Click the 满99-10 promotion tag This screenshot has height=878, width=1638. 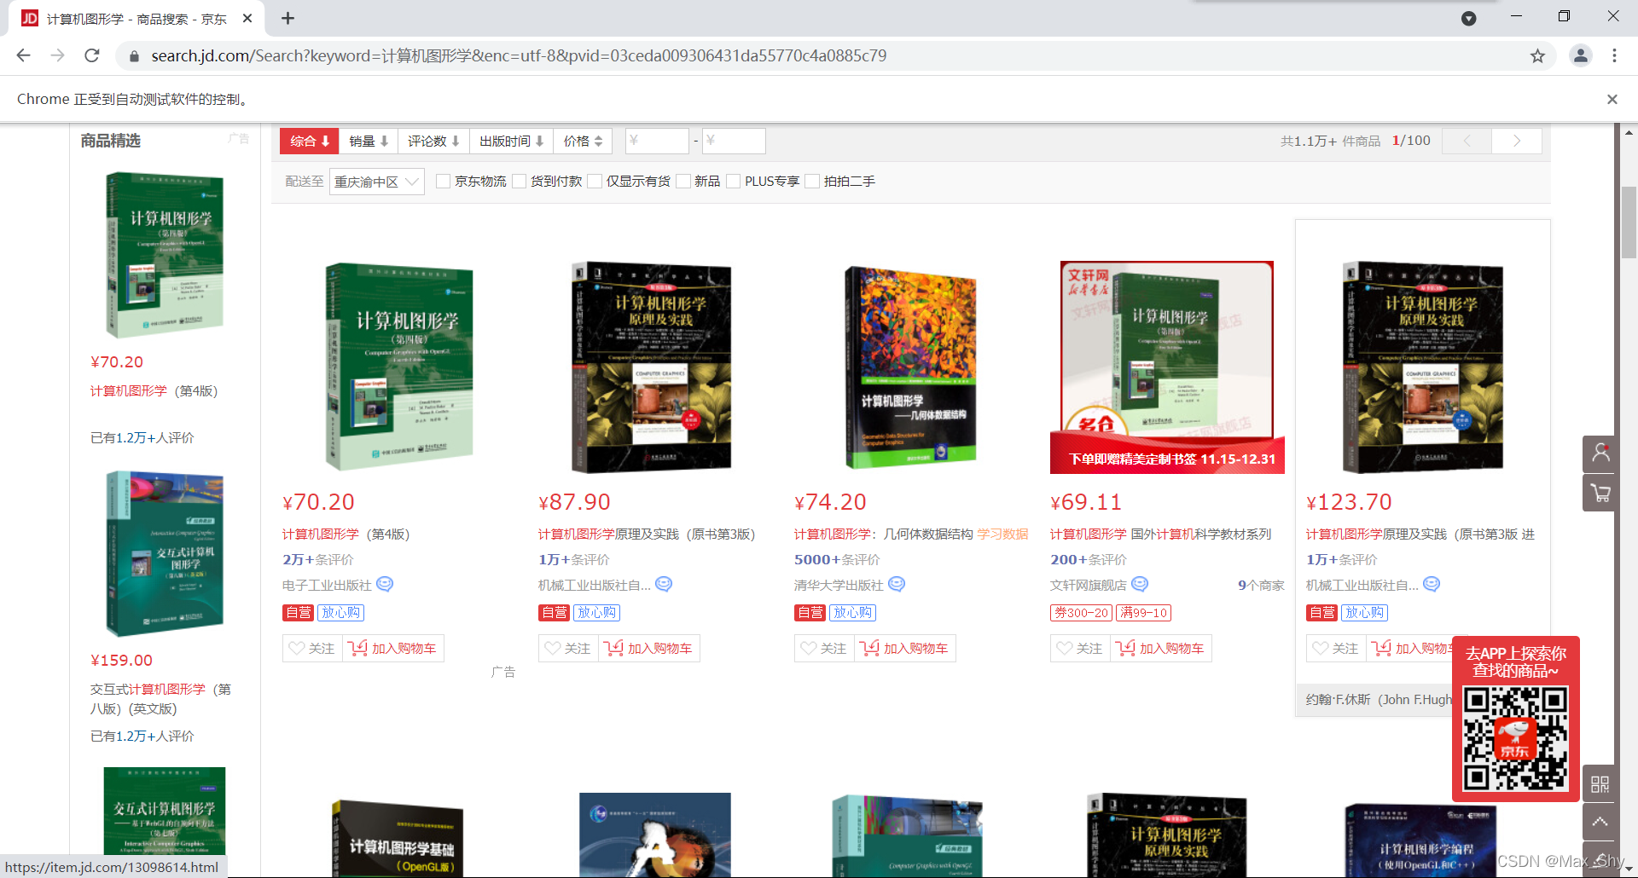pyautogui.click(x=1144, y=612)
